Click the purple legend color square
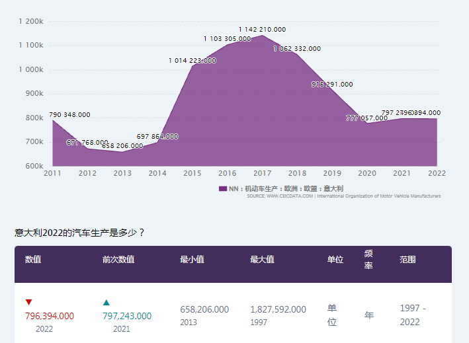 point(222,188)
